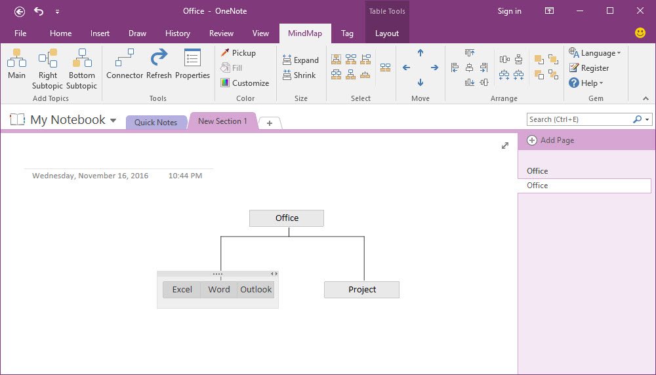Move the topic left with the left arrow
The height and width of the screenshot is (375, 656).
click(406, 68)
